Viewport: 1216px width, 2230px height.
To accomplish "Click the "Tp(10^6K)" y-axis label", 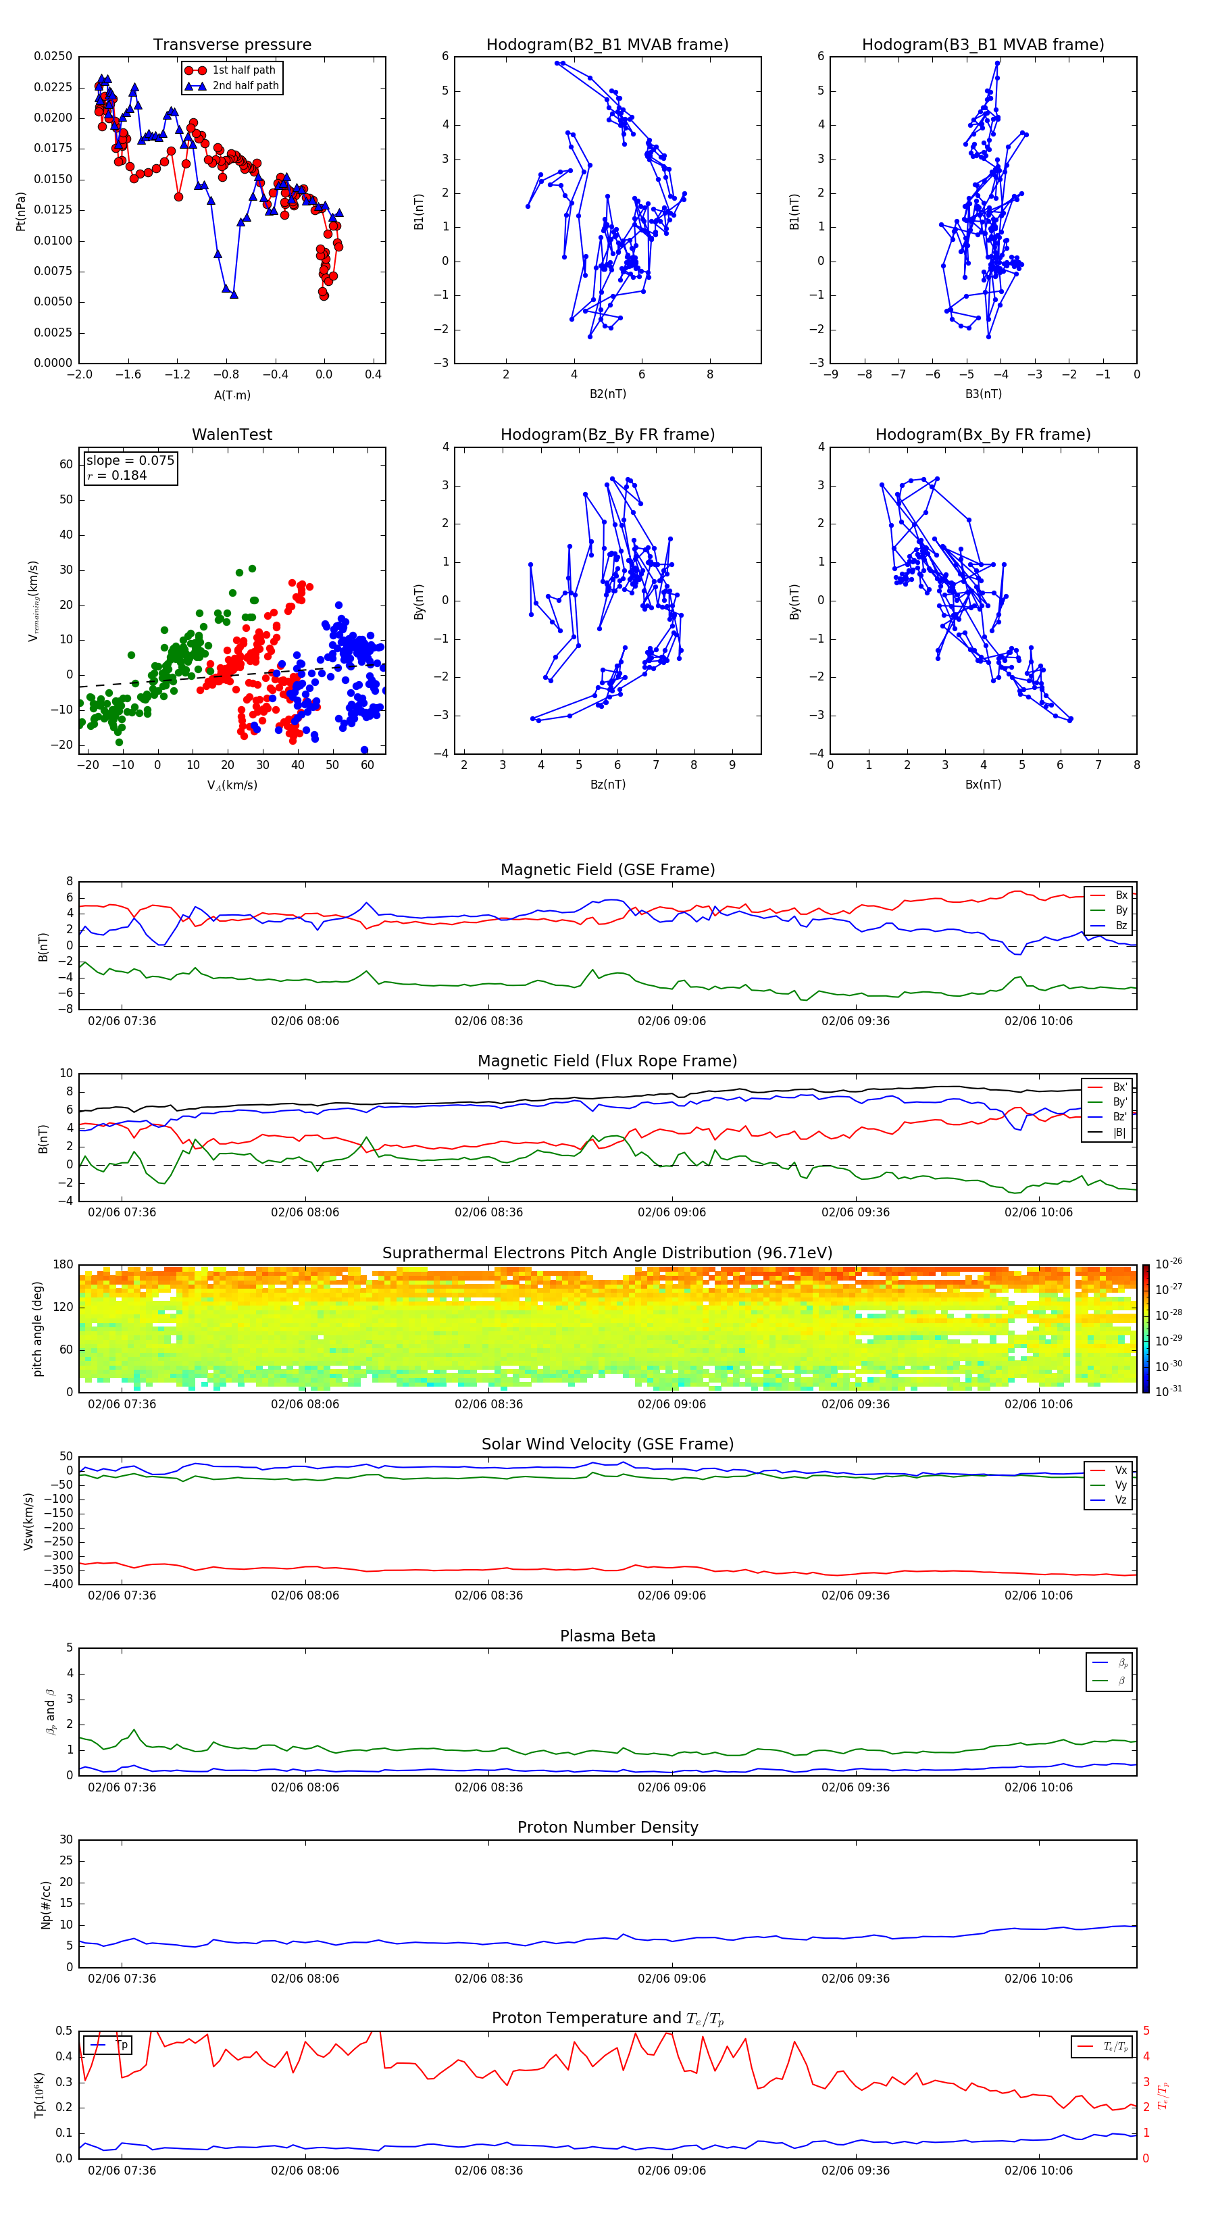I will click(x=39, y=2095).
